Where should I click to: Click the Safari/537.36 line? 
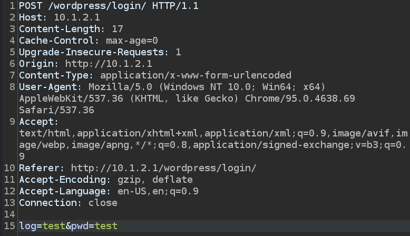[x=56, y=110]
